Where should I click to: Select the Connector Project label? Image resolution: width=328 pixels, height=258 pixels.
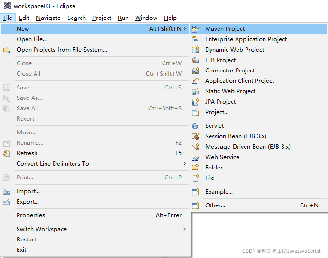pyautogui.click(x=230, y=71)
